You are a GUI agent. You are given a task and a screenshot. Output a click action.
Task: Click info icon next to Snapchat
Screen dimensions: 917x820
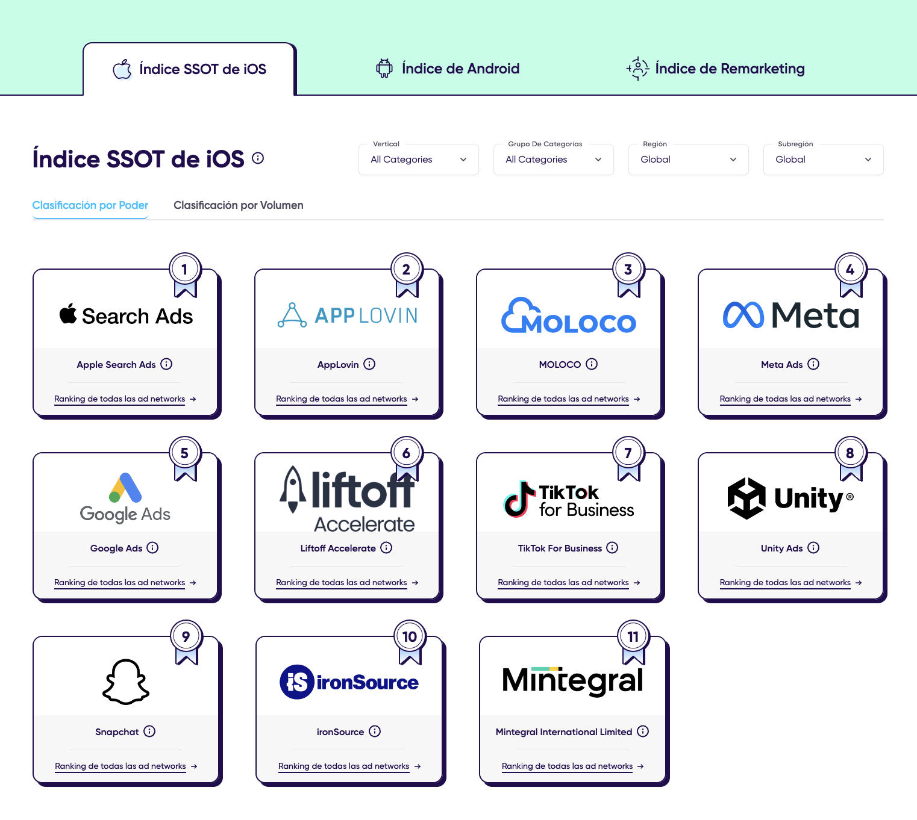tap(150, 731)
